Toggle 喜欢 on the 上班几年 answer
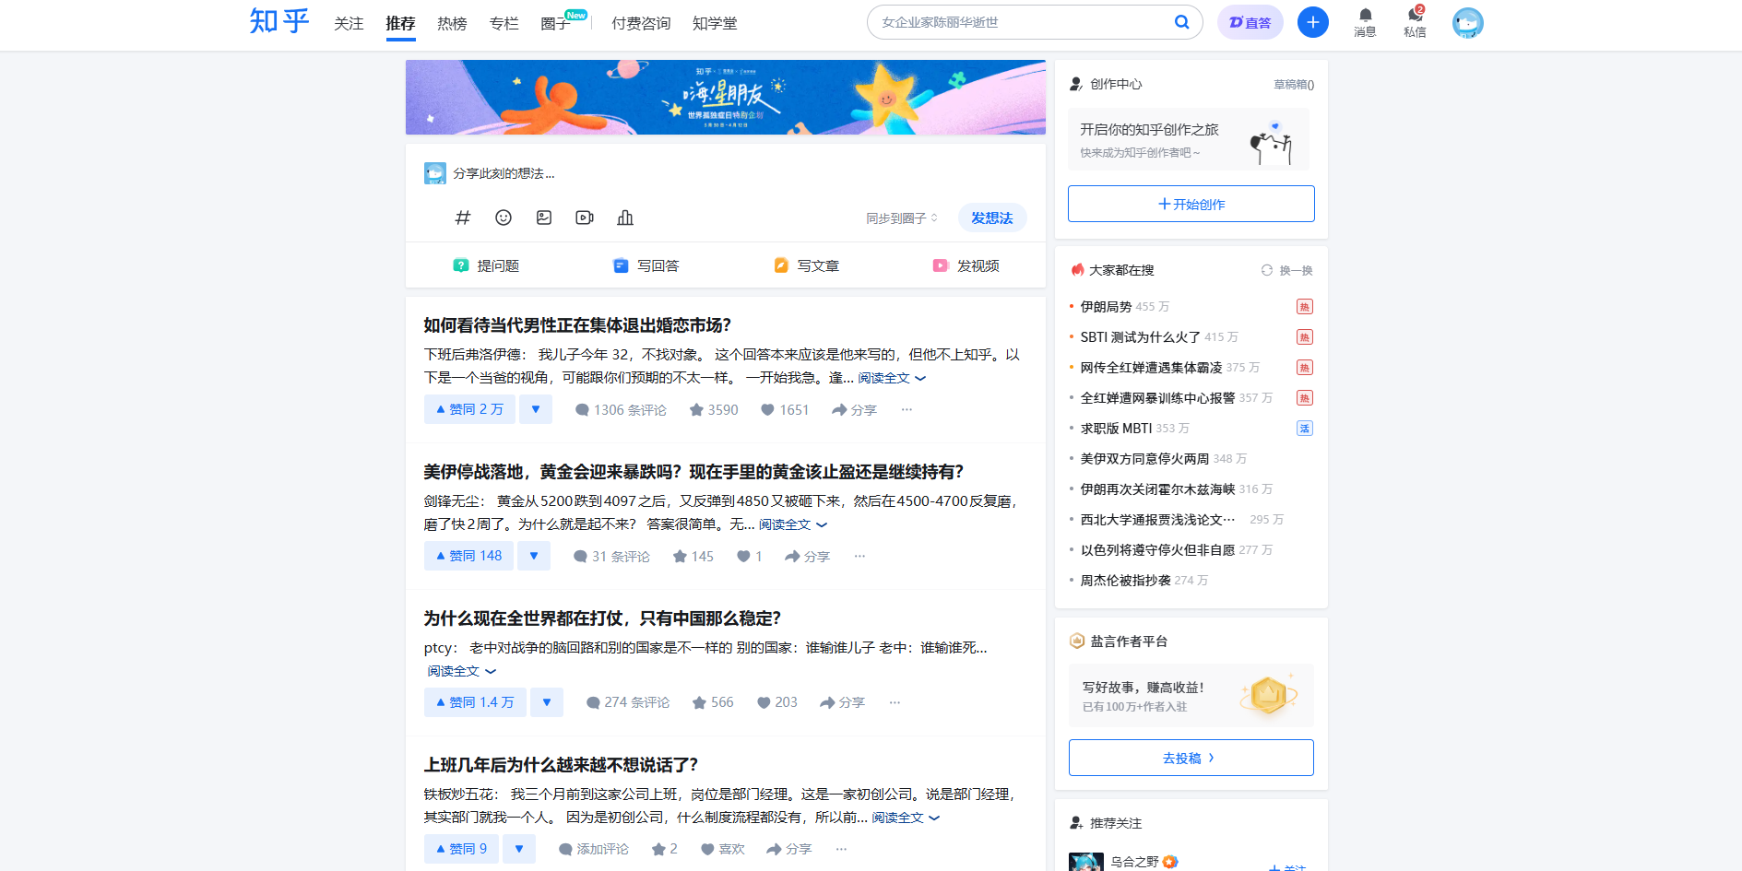Image resolution: width=1742 pixels, height=871 pixels. 723,848
